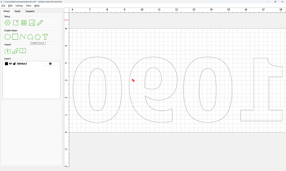The image size is (286, 171).
Task: Switch to the Toolpaths tab
Action: point(30,11)
